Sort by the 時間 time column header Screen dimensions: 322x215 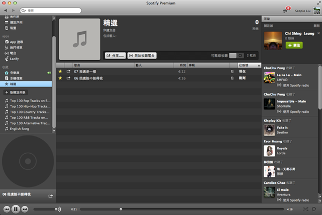coord(180,65)
